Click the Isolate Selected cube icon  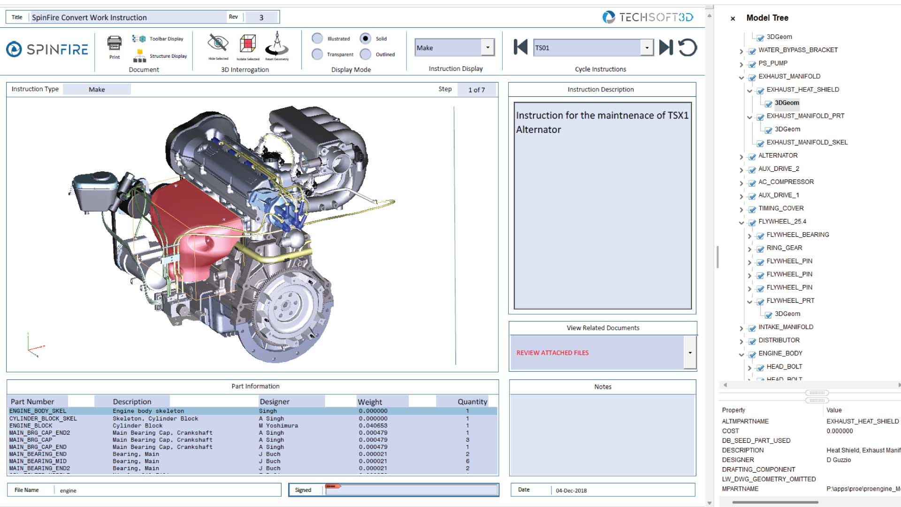[248, 44]
